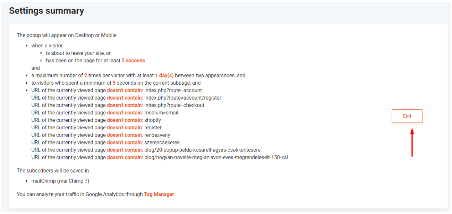Image resolution: width=452 pixels, height=214 pixels.
Task: Click "The subscribers will be saved in" text
Action: pyautogui.click(x=53, y=170)
